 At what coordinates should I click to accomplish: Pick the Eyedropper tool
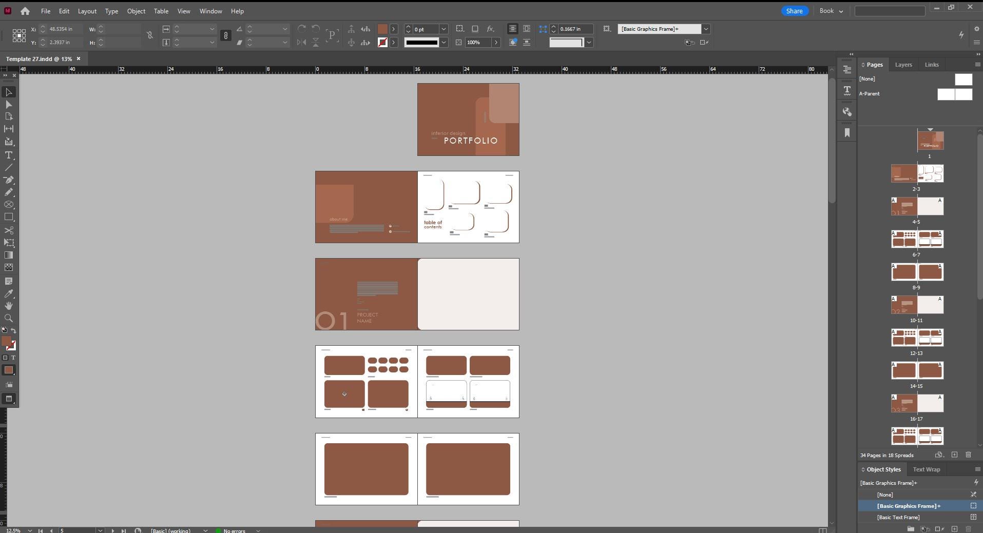click(9, 294)
